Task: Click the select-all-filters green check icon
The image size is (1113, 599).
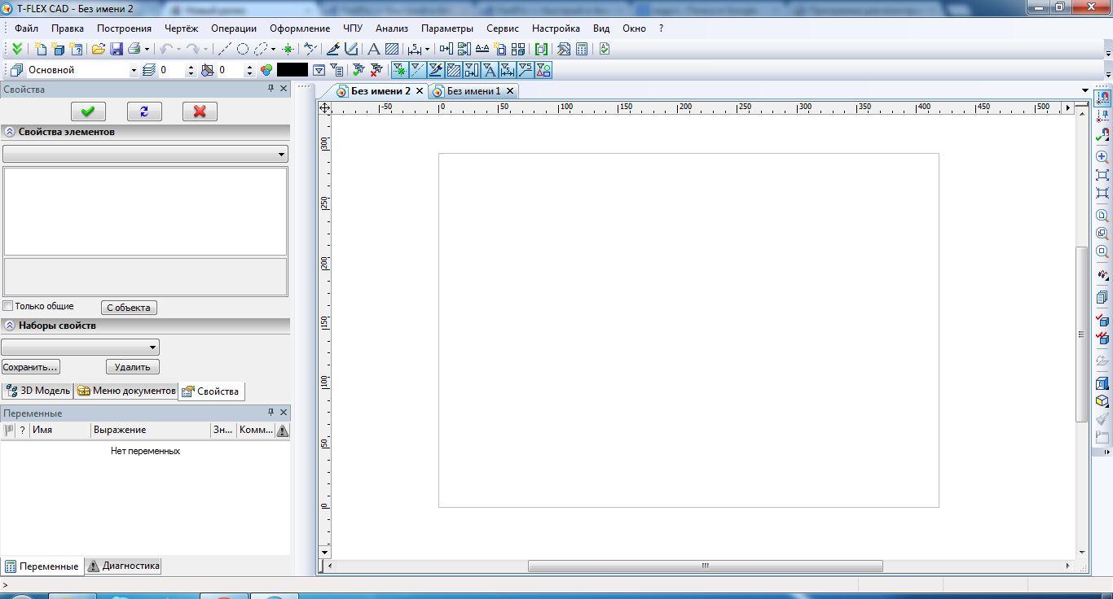Action: (x=359, y=70)
